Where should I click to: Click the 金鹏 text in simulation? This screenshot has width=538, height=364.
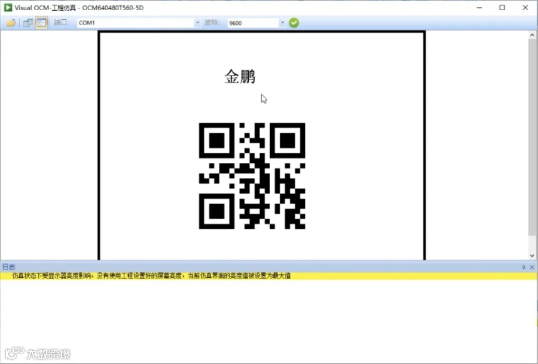point(240,76)
